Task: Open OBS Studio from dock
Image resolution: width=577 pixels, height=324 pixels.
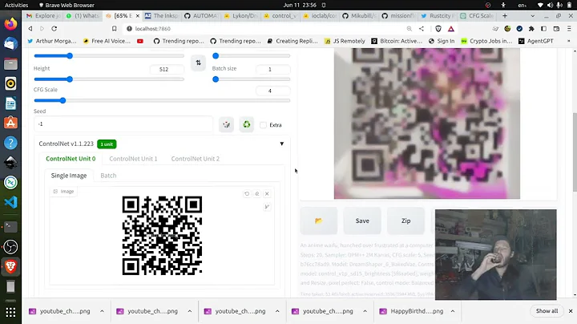Action: 10,247
